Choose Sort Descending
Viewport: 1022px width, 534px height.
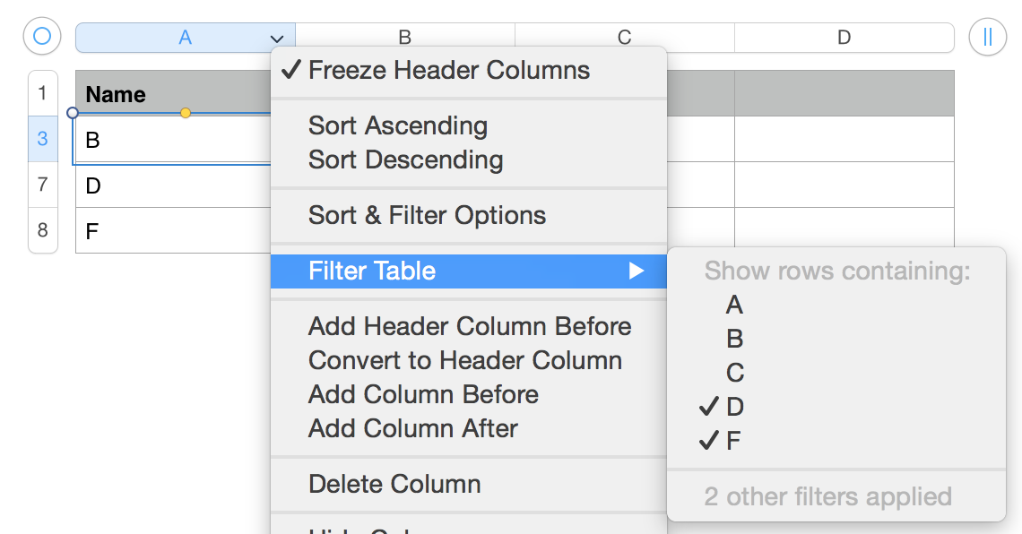(x=405, y=160)
